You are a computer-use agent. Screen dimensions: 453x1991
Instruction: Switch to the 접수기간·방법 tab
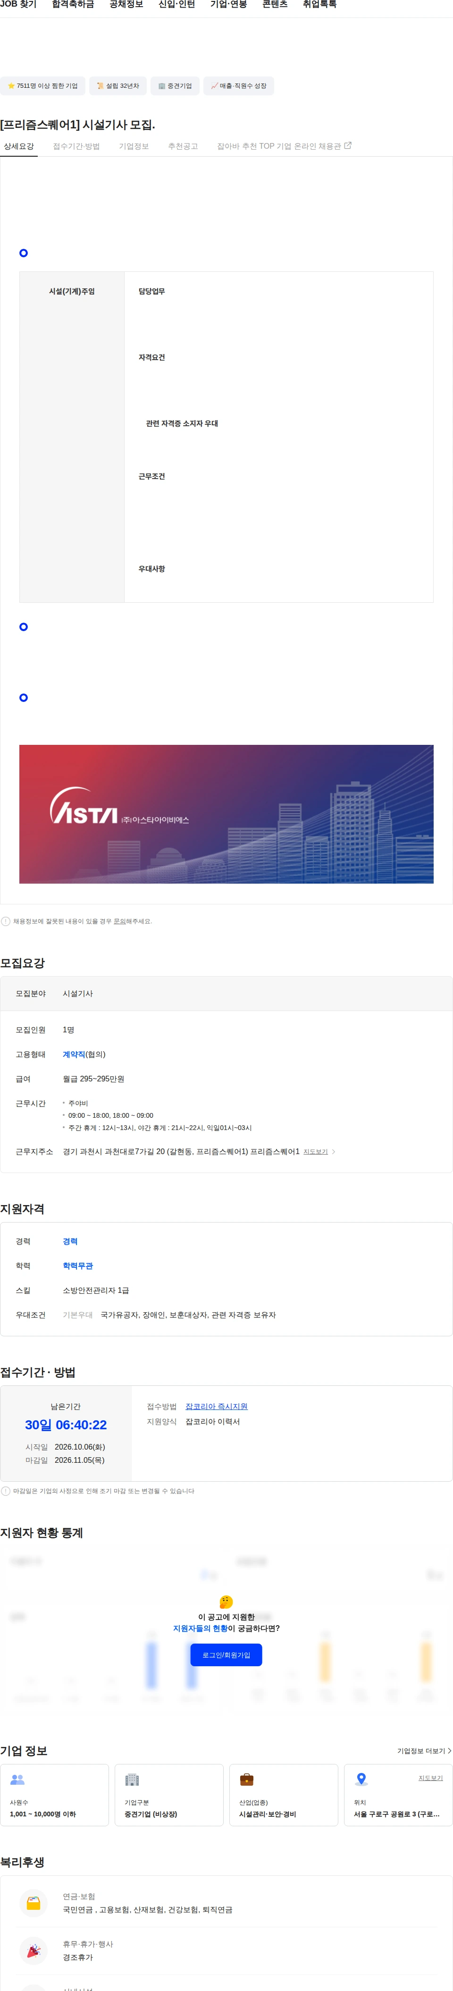76,146
